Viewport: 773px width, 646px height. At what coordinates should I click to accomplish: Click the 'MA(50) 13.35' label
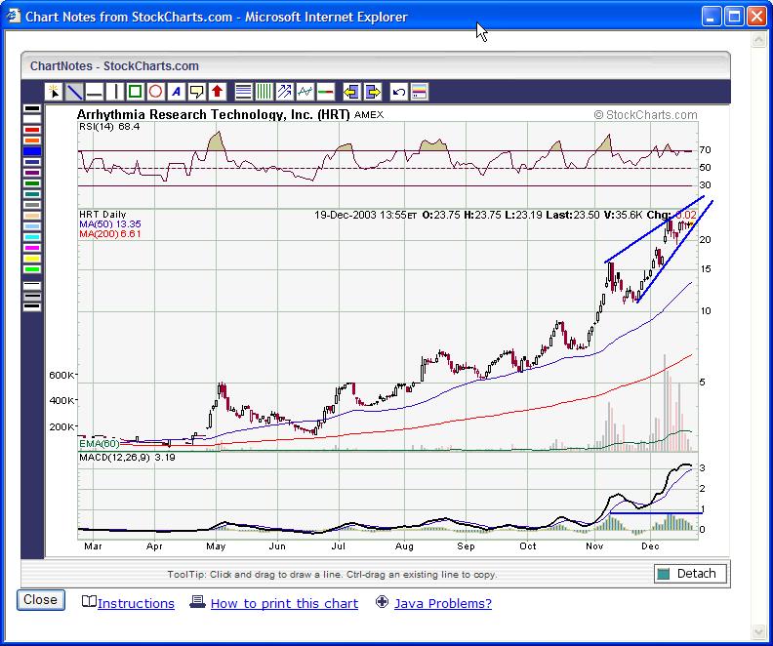click(x=110, y=223)
